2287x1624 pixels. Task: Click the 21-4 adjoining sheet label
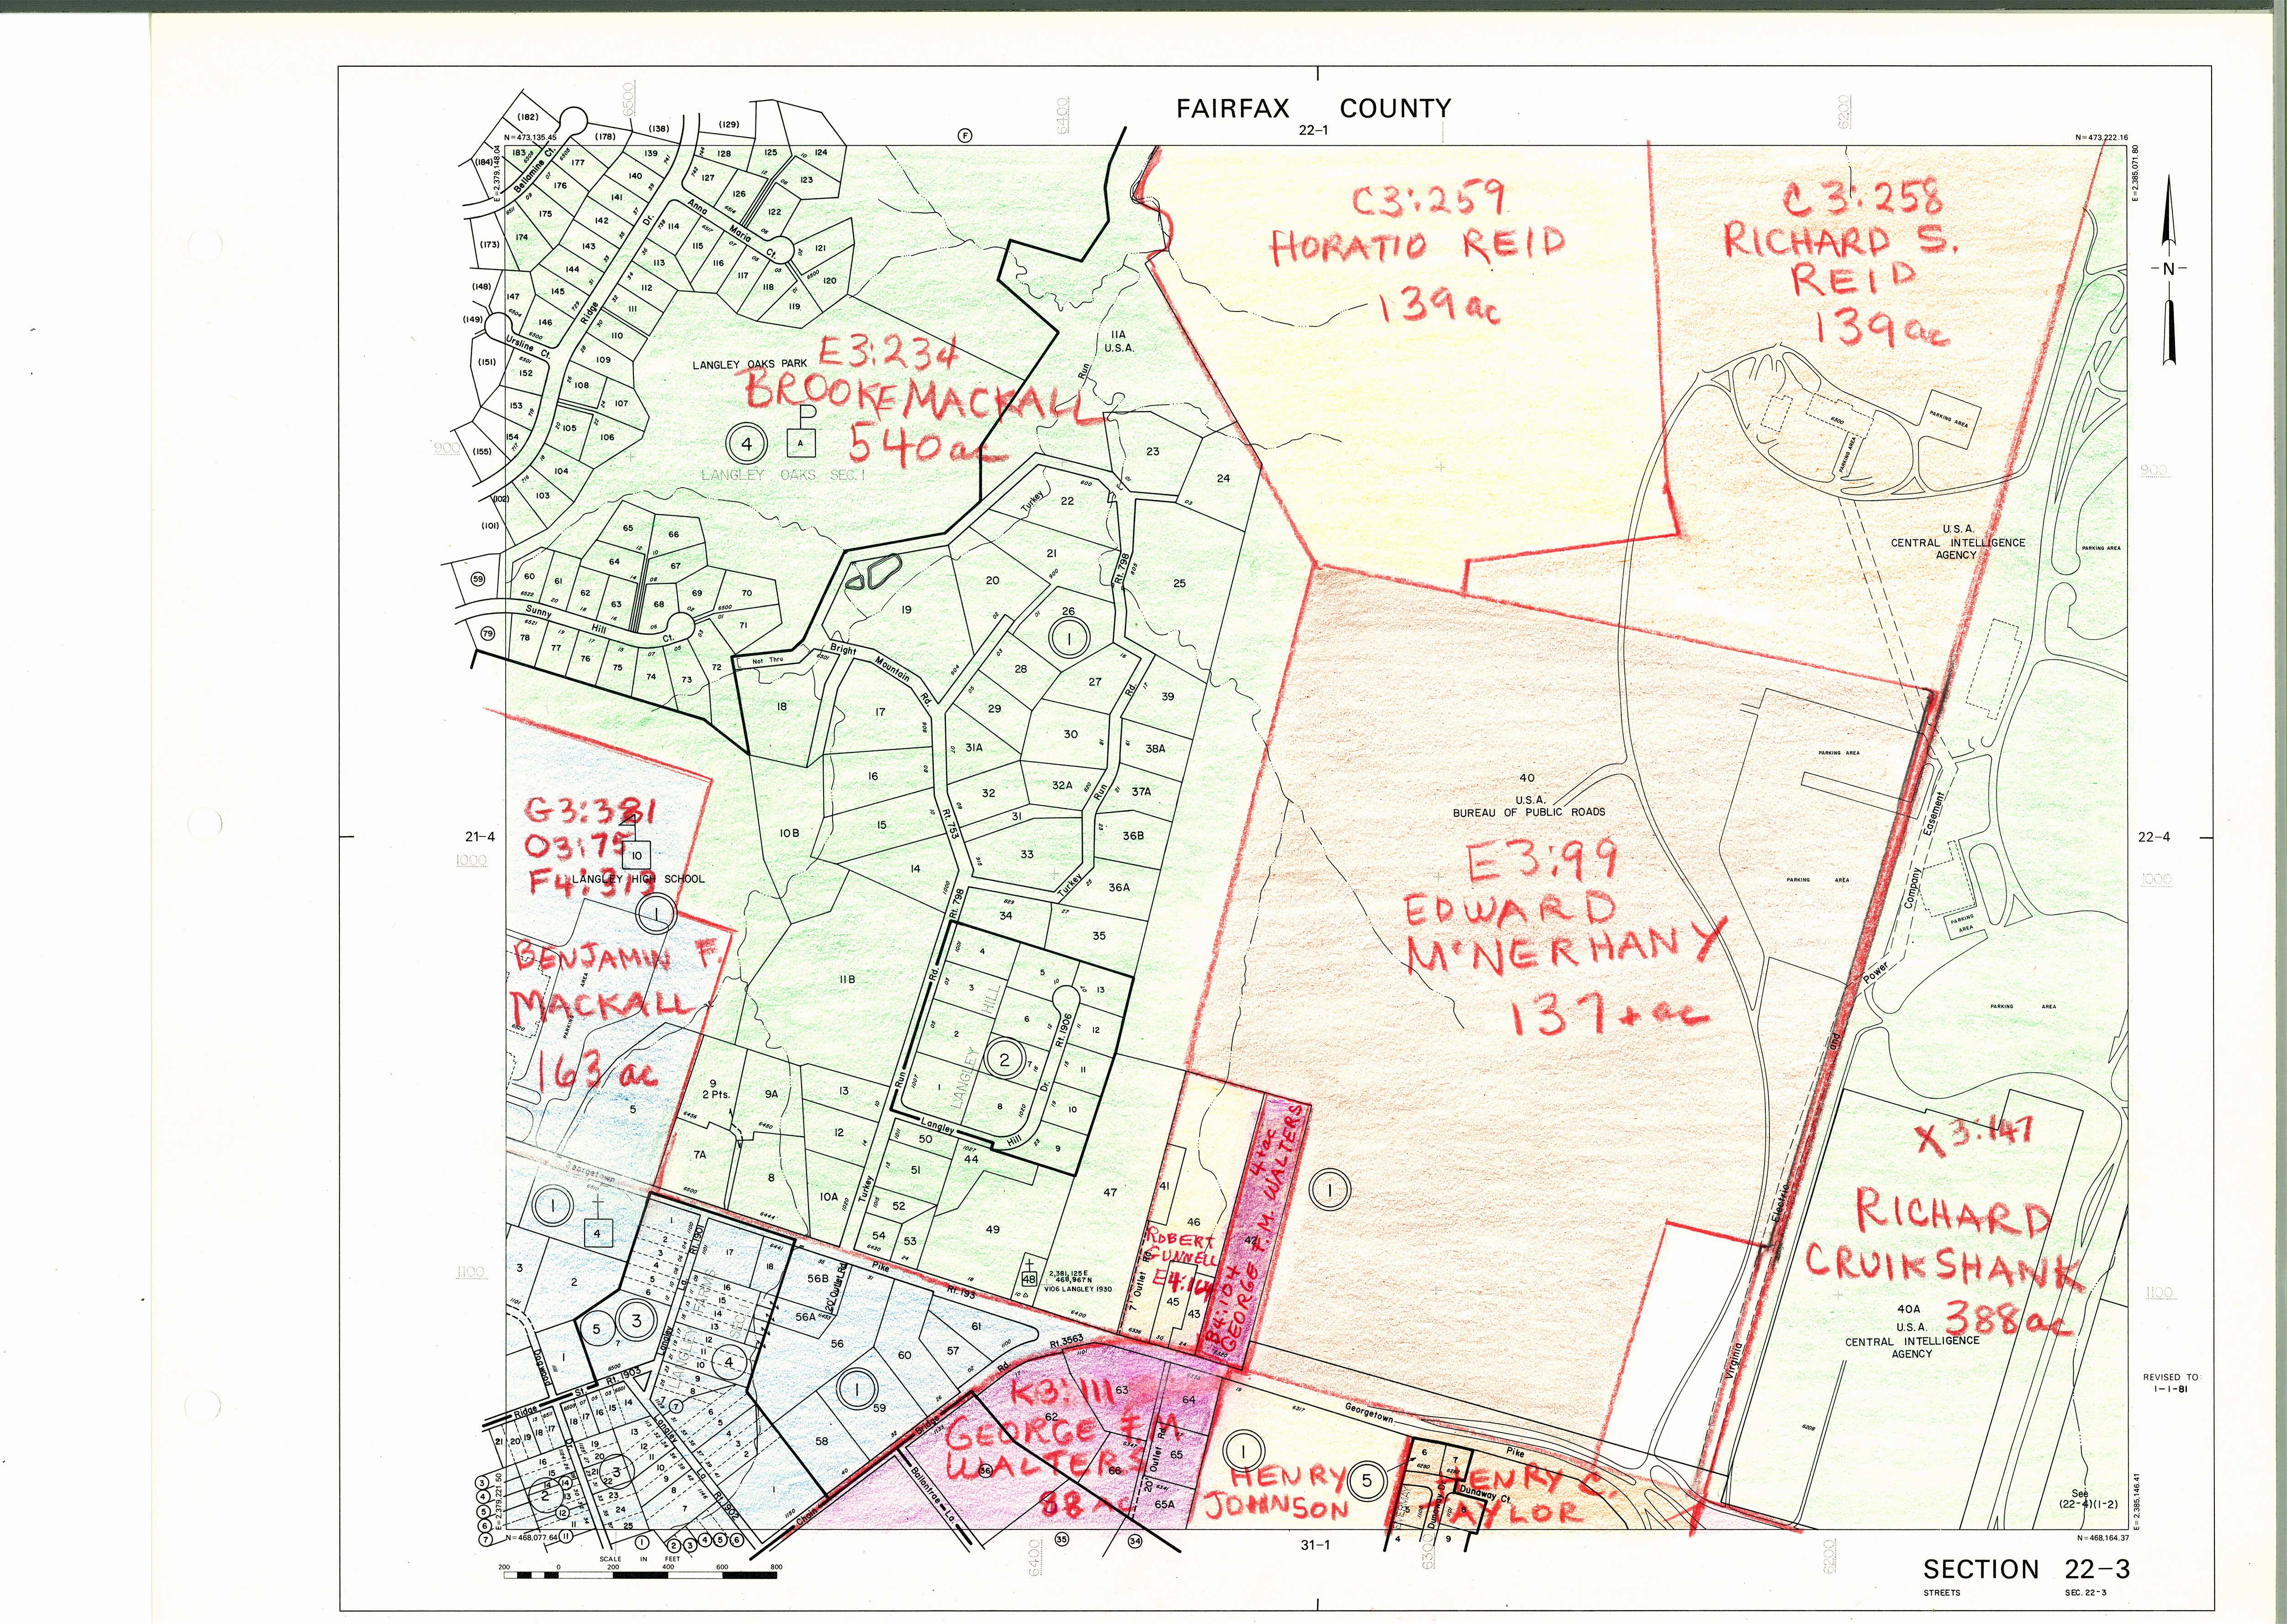[x=479, y=837]
